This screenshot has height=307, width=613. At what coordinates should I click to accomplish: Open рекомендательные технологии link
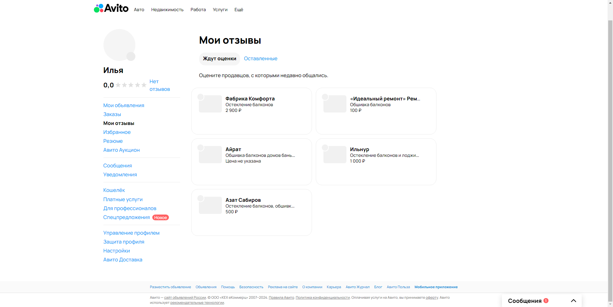[x=197, y=303]
